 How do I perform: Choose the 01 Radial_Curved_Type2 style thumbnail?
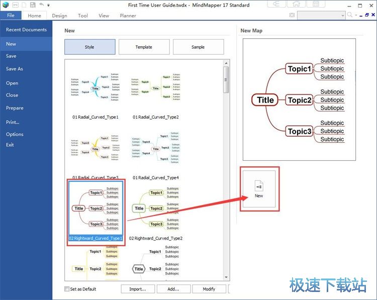155,88
